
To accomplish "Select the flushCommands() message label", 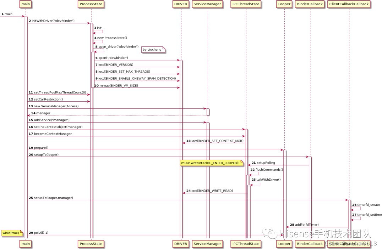I will pyautogui.click(x=267, y=170).
